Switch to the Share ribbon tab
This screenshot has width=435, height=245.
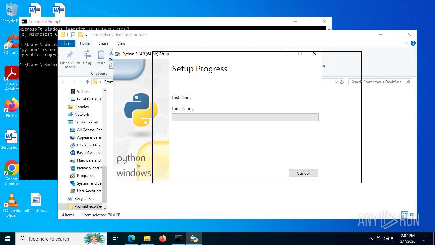coord(103,43)
